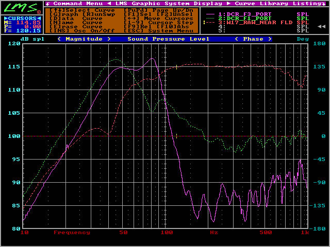Select the CURSORS panel header
Image resolution: width=330 pixels, height=247 pixels.
click(x=22, y=19)
